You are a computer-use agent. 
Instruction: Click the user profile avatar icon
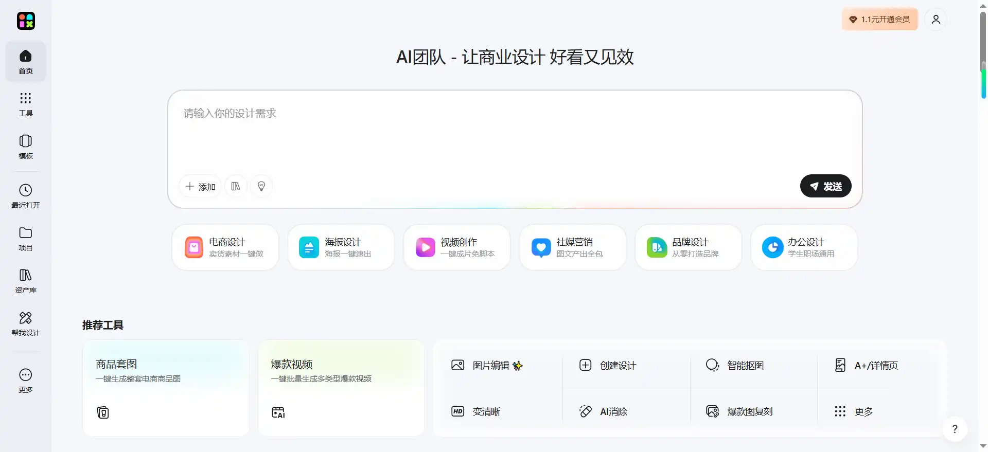936,20
